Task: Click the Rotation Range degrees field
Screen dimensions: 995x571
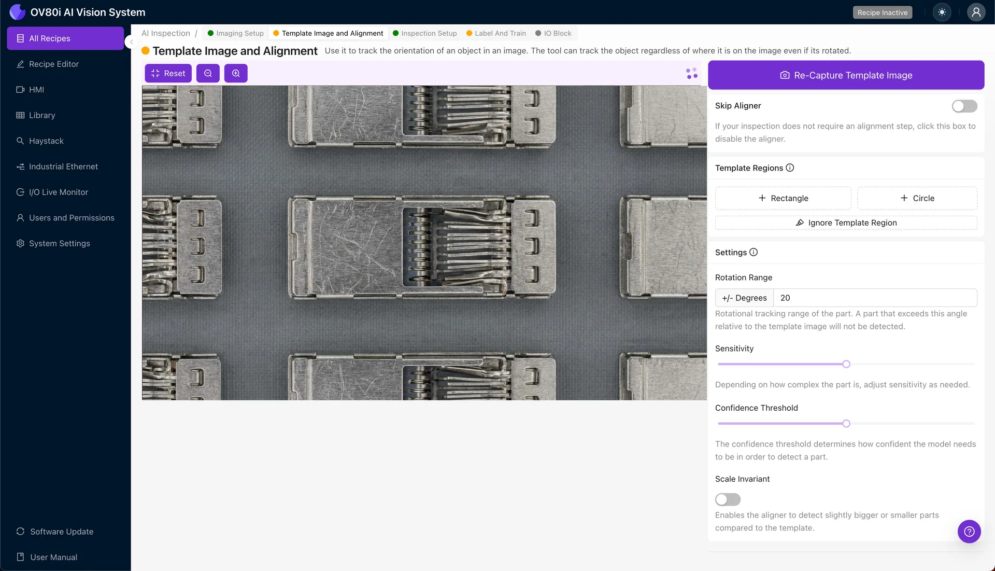Action: [875, 298]
